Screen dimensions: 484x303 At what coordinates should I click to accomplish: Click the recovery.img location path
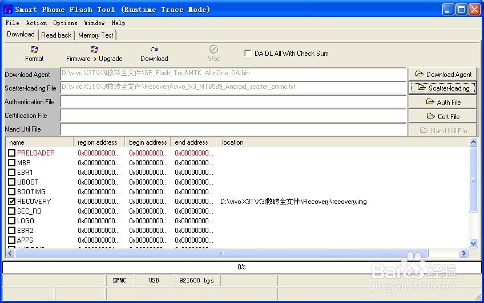click(x=293, y=202)
